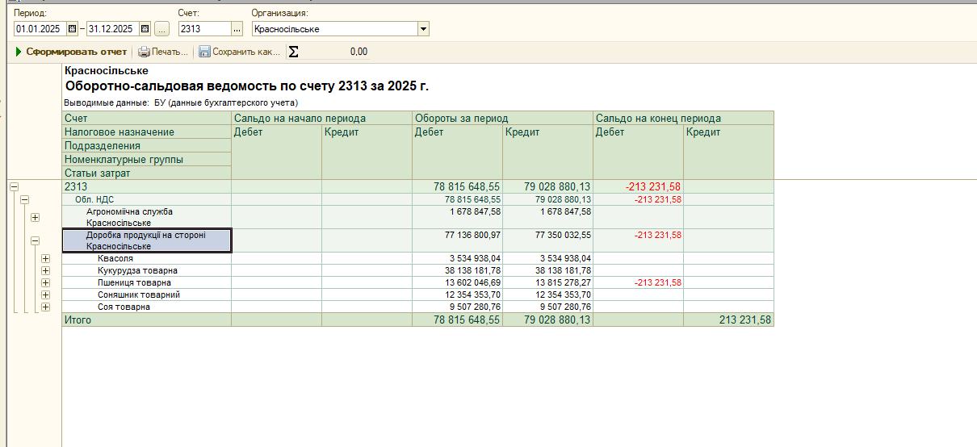Click Квасоля debit turnover 3 534 938,04
This screenshot has height=447, width=977.
[457, 258]
